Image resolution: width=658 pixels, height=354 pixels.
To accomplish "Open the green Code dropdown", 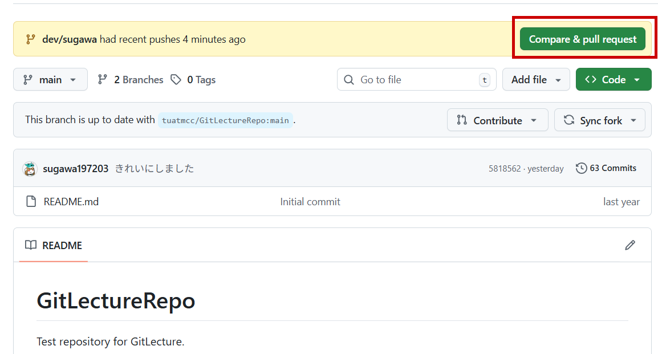I will 613,80.
